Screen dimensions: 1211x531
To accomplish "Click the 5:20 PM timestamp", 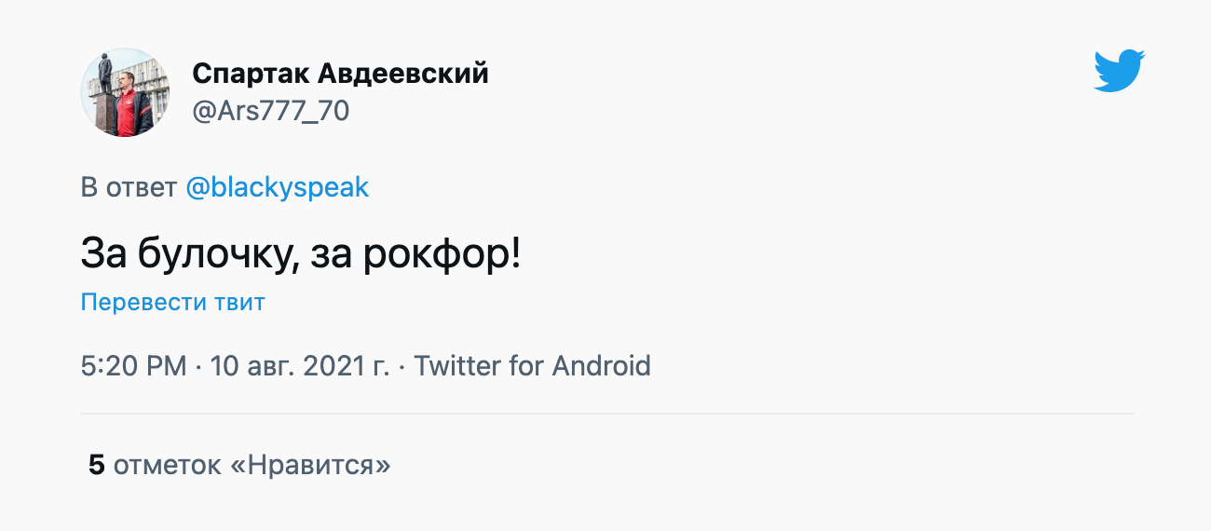I will (x=133, y=365).
